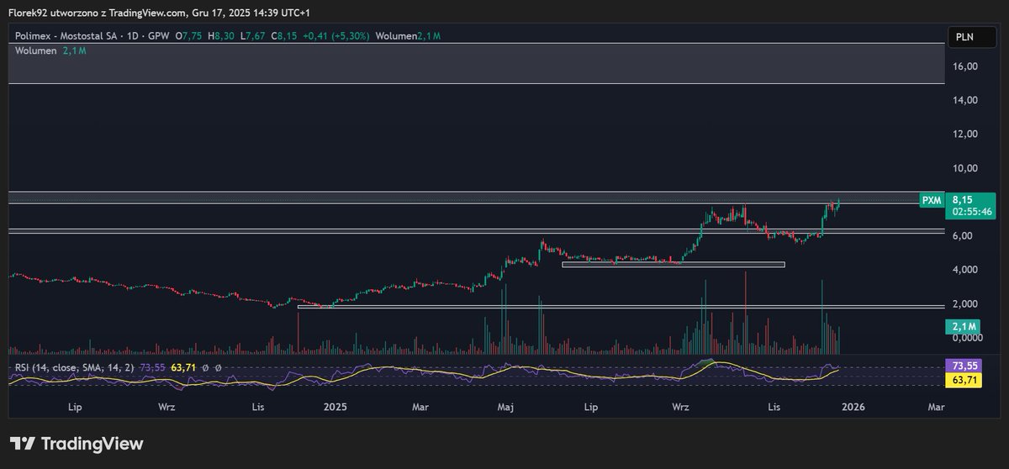
Task: Click the 2,000 price axis label
Action: (x=964, y=304)
